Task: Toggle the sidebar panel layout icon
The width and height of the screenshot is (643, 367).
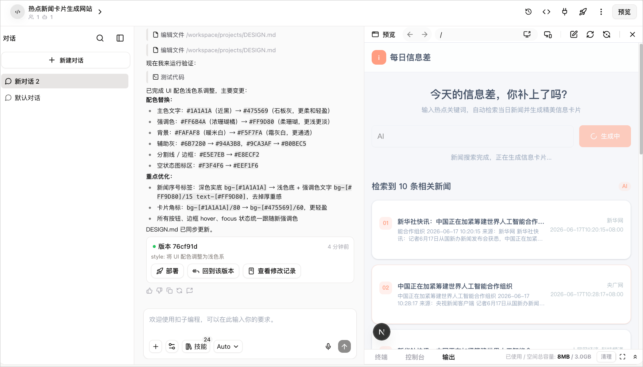Action: (120, 38)
